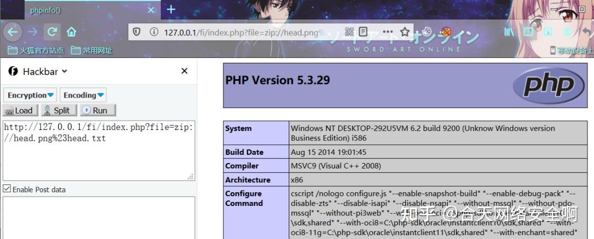Open the tracking protection shield icon

click(137, 32)
